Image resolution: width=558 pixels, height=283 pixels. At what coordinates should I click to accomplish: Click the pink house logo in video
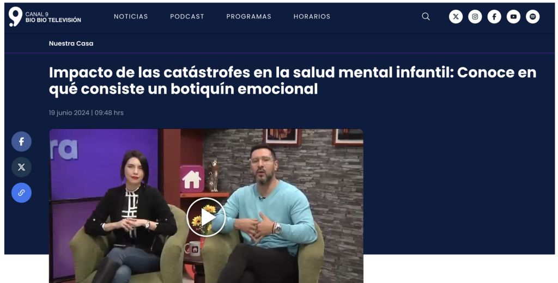[x=192, y=179]
